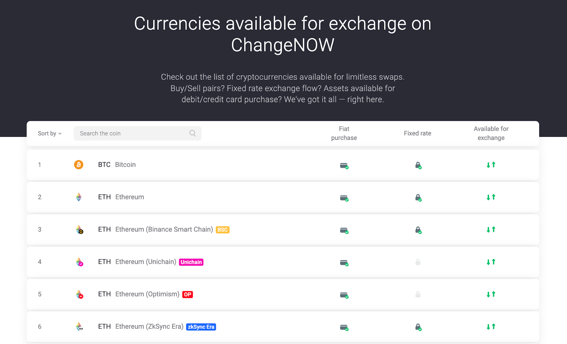Expand sorting options via the Sort by chevron
567x344 pixels.
(60, 134)
